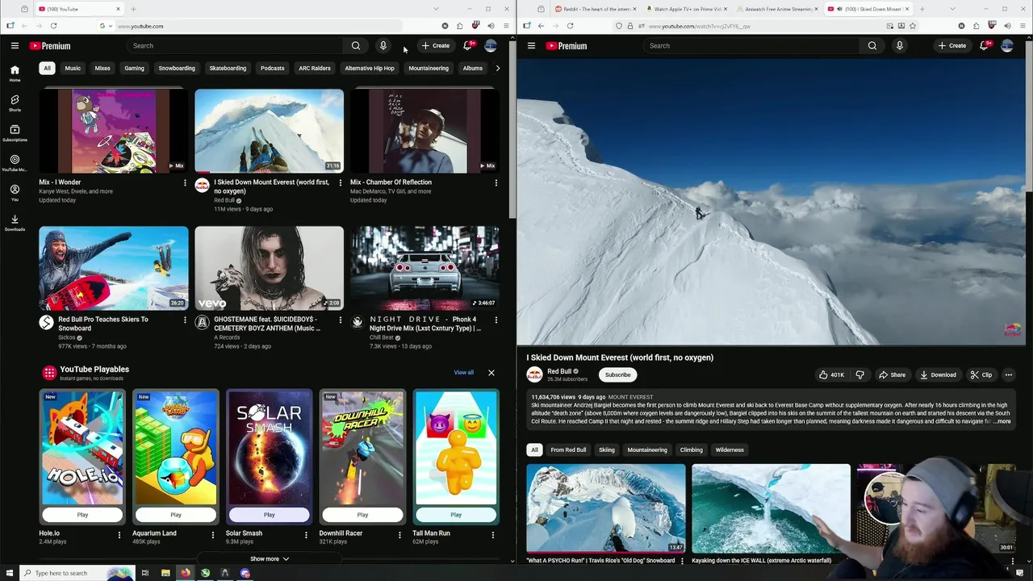Open options for I Skied Down Everest card
The width and height of the screenshot is (1033, 581).
coord(340,183)
